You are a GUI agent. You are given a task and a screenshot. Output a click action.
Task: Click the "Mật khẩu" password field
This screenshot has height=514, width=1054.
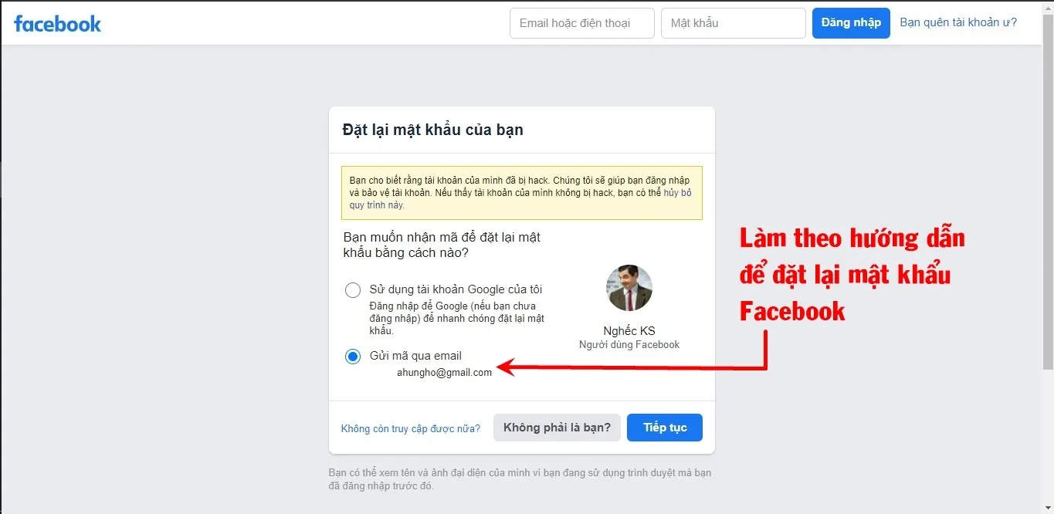pos(732,22)
